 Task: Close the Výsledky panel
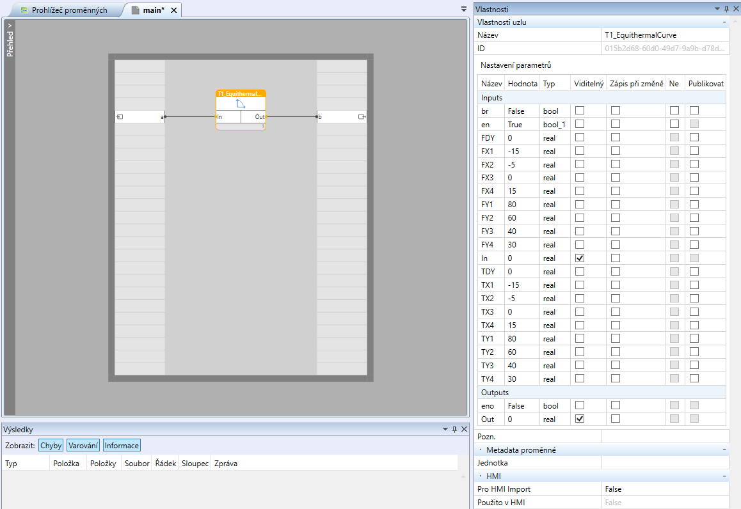(464, 429)
